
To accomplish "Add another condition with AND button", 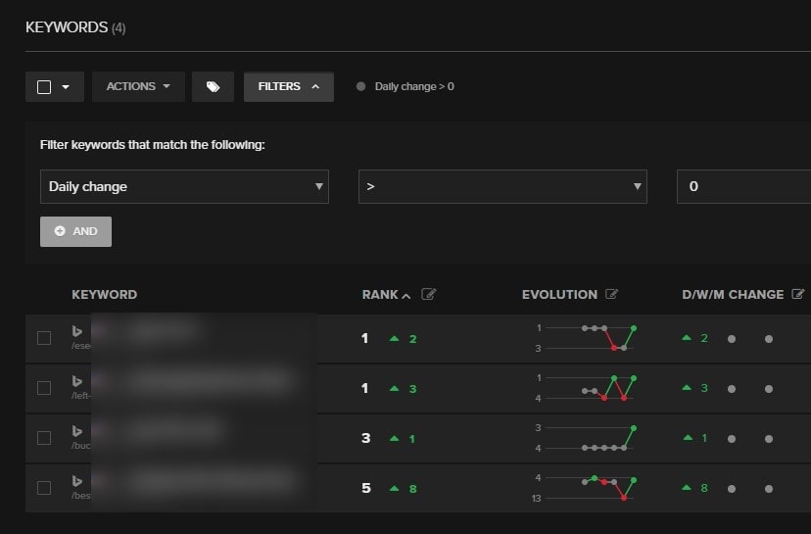I will [75, 231].
